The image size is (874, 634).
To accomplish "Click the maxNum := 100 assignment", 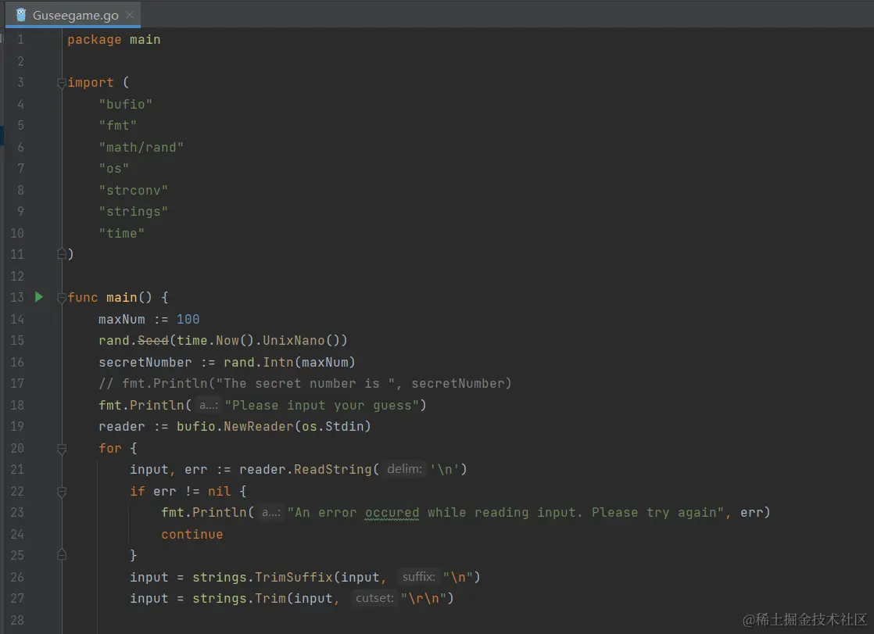I will (149, 320).
